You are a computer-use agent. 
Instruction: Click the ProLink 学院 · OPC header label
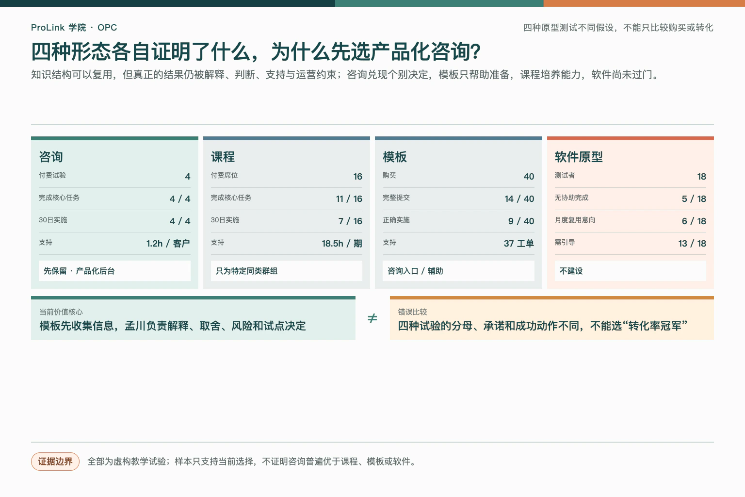(x=74, y=28)
